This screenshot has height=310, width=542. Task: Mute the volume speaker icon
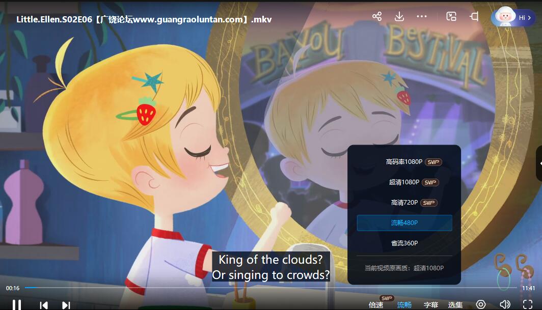point(505,304)
